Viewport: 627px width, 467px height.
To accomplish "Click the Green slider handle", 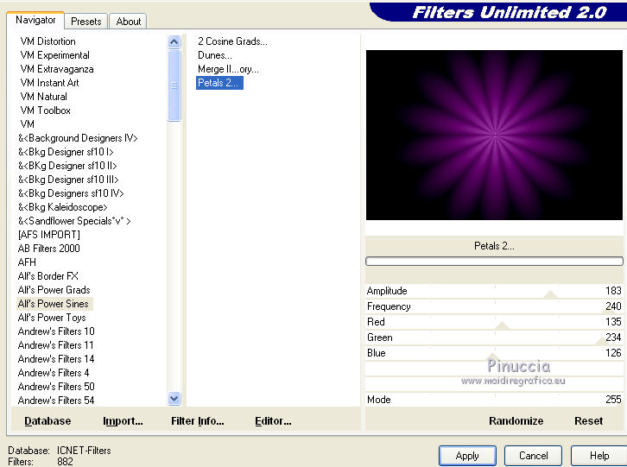I will pyautogui.click(x=602, y=341).
